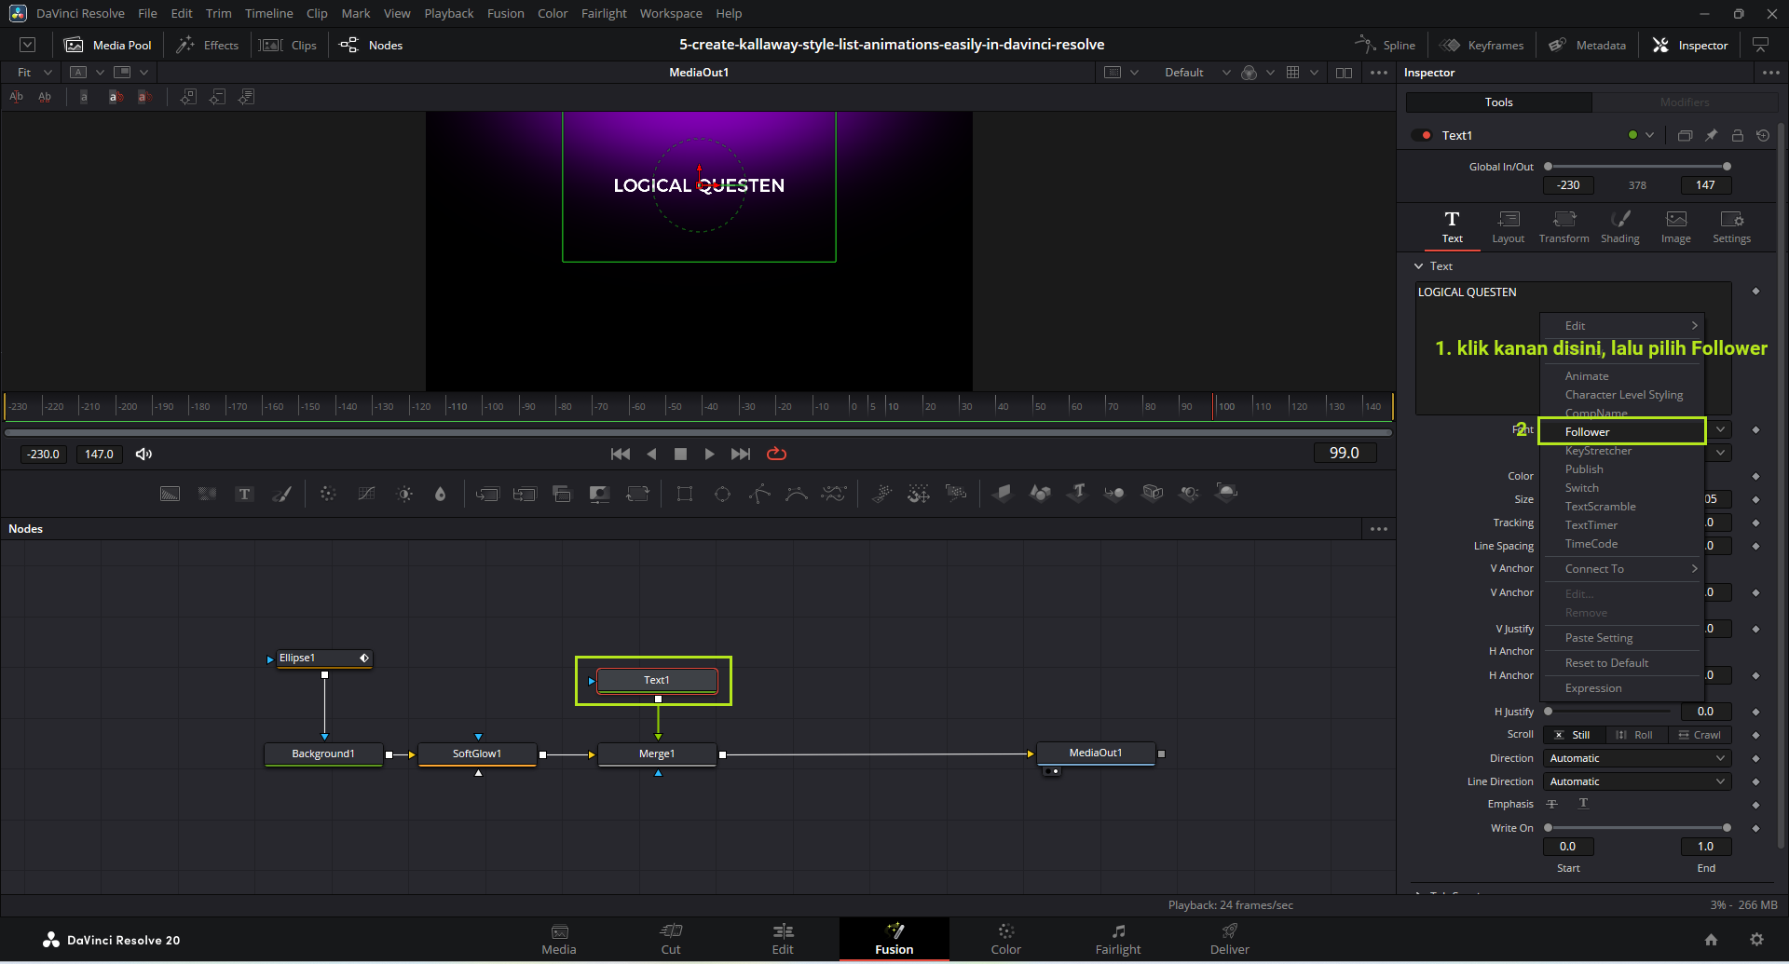Image resolution: width=1789 pixels, height=964 pixels.
Task: Choose Follower from the context menu
Action: (1587, 432)
